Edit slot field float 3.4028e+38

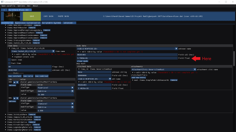[94, 88]
